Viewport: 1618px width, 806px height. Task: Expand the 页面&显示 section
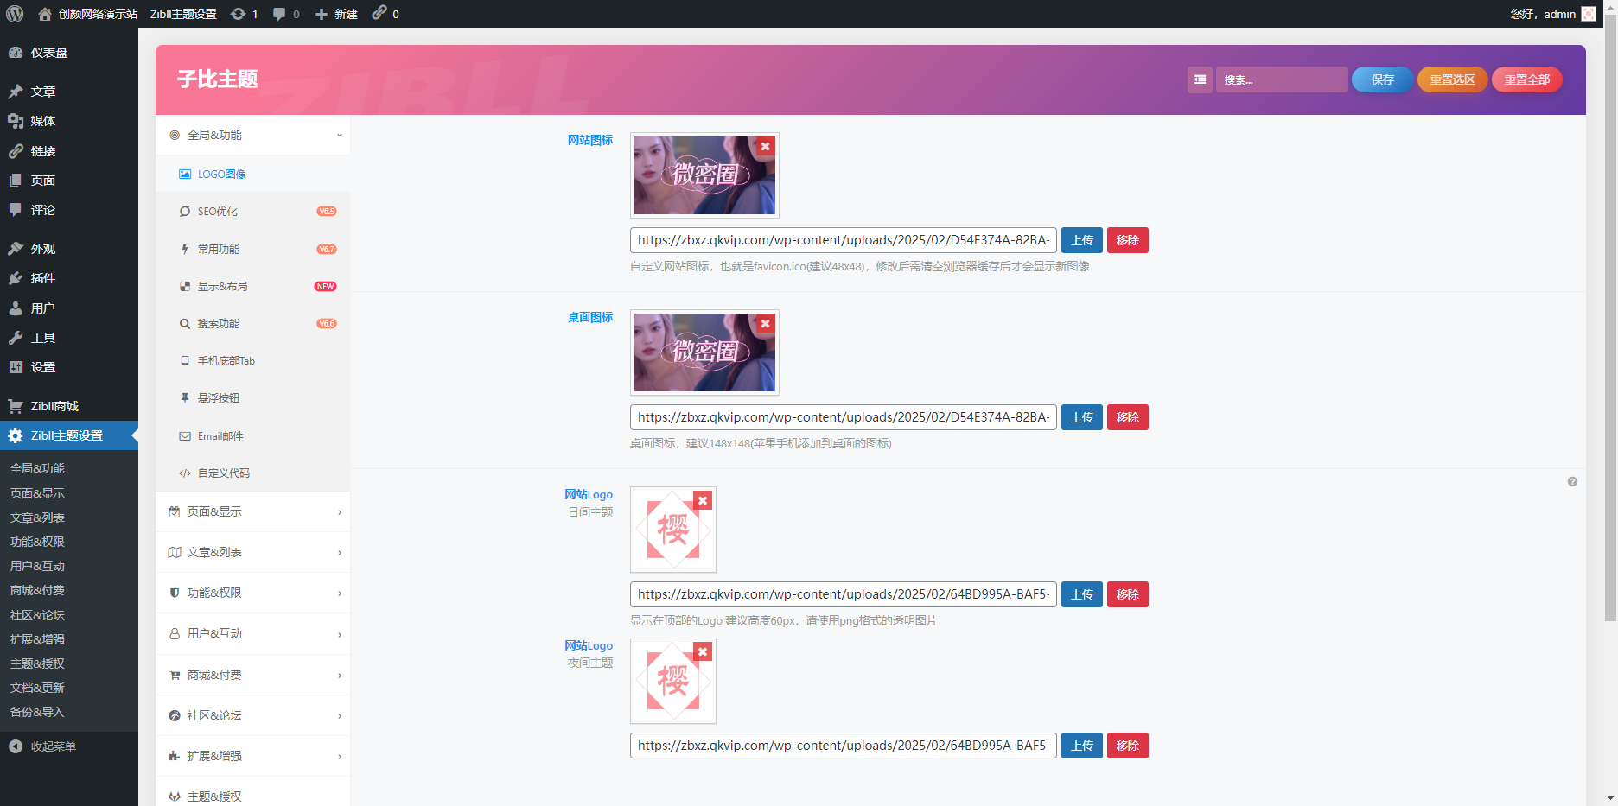(252, 511)
